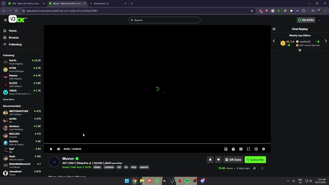Click Get KICKs button

pos(306,20)
